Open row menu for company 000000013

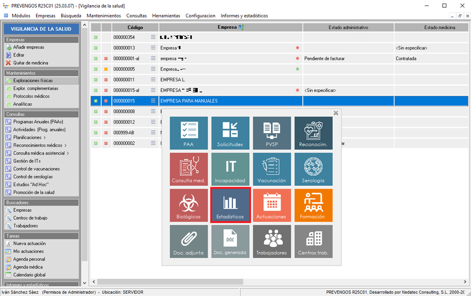coord(153,48)
